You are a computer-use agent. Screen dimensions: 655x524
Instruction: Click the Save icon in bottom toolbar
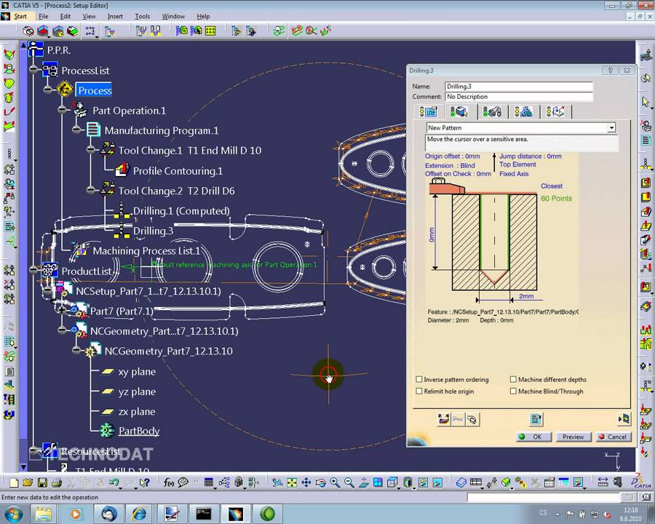tap(42, 483)
